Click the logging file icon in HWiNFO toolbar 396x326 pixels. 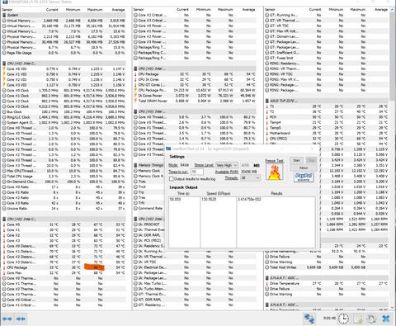click(358, 319)
